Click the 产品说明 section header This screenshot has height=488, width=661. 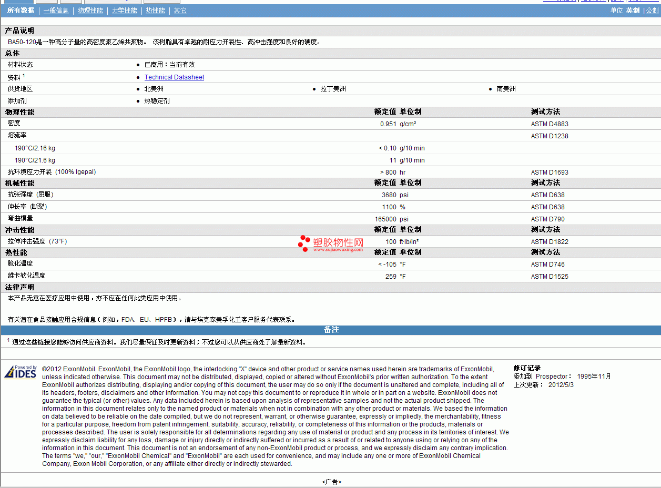tap(19, 31)
